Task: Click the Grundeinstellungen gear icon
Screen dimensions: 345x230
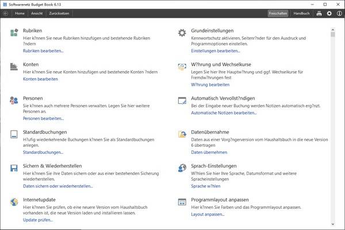Action: (182, 33)
